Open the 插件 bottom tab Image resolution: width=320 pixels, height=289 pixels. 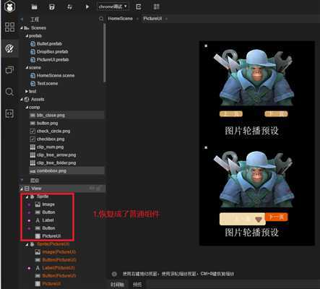pos(137,285)
